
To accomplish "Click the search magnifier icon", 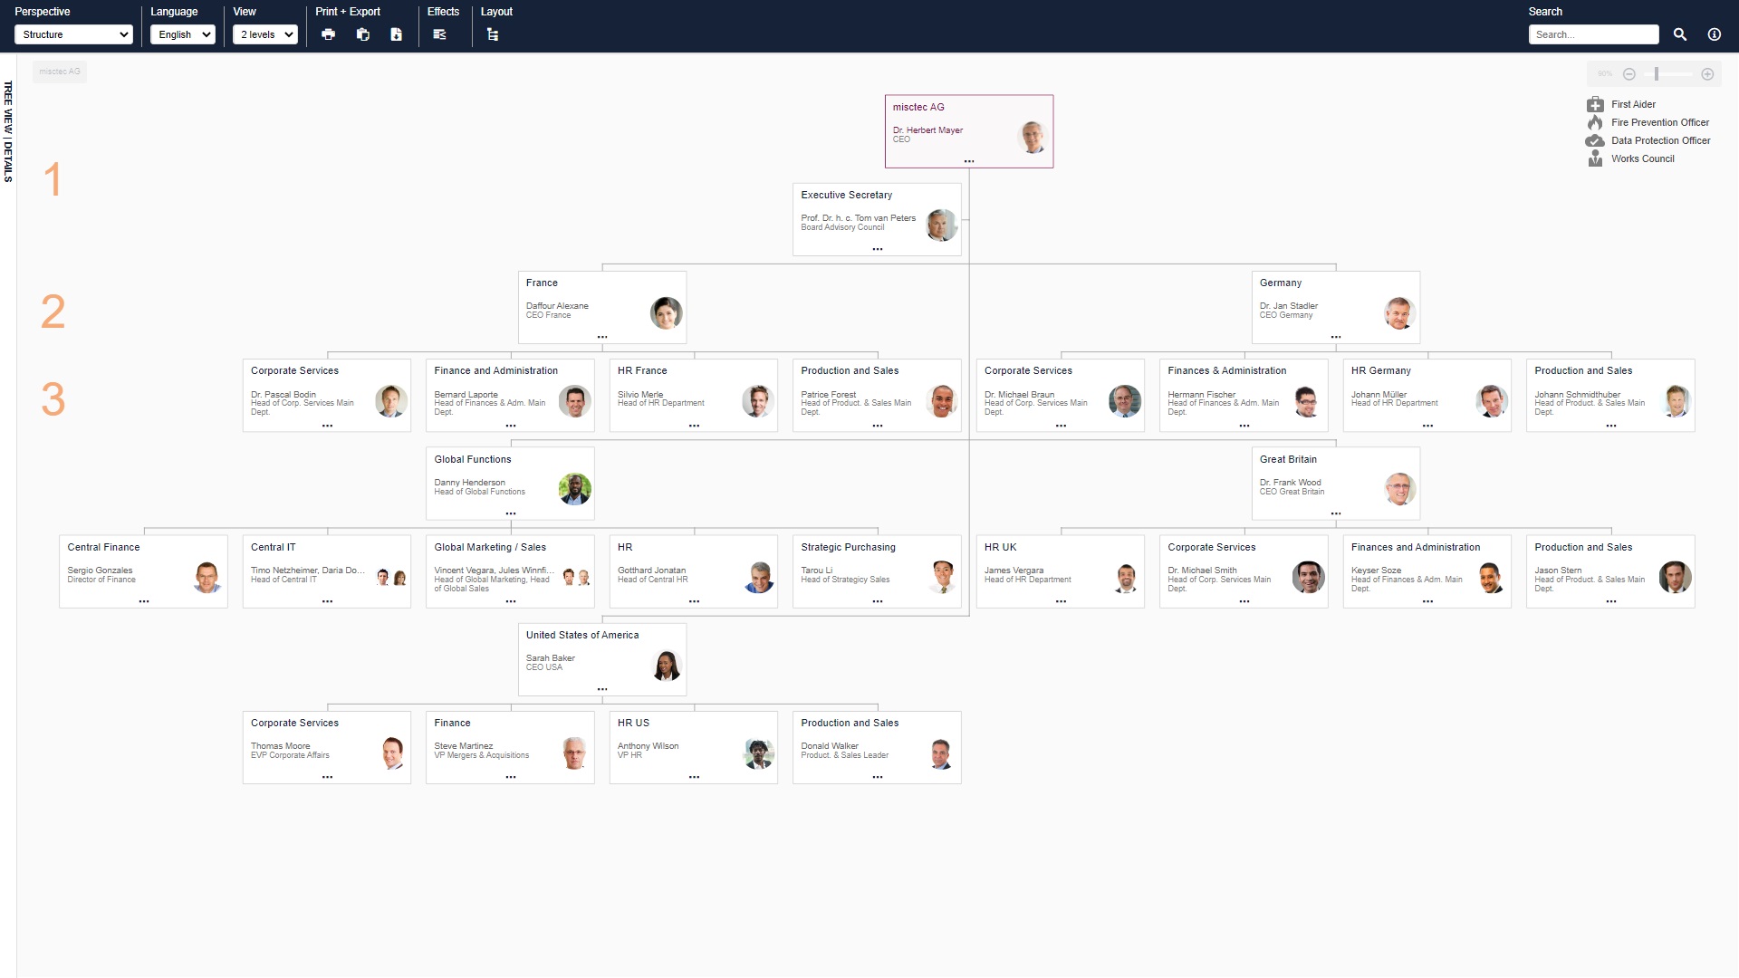I will pos(1679,34).
